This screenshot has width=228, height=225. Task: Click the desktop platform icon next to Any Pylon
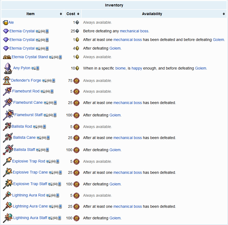click(x=33, y=68)
